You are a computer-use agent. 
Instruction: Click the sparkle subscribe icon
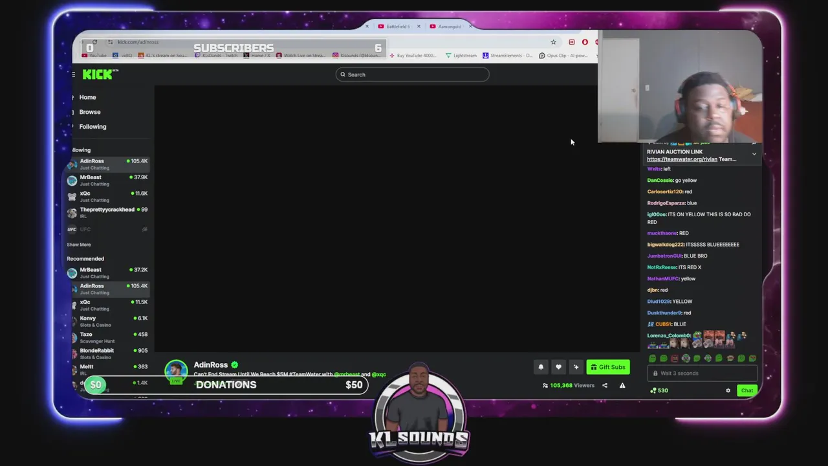click(x=576, y=367)
